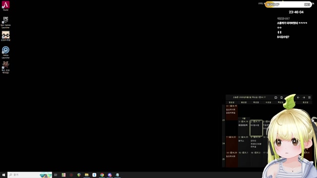Open the purple round taskbar app
317x178 pixels.
(x=109, y=175)
